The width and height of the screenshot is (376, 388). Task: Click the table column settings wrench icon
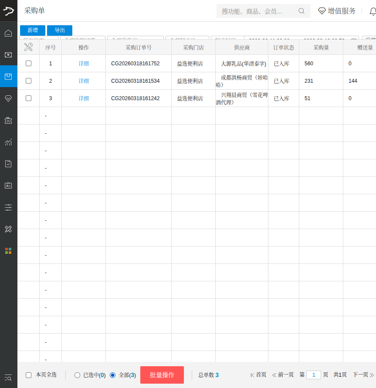coord(28,47)
